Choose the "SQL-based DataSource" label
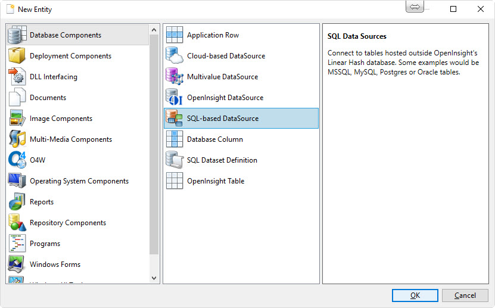Image resolution: width=495 pixels, height=308 pixels. [223, 119]
